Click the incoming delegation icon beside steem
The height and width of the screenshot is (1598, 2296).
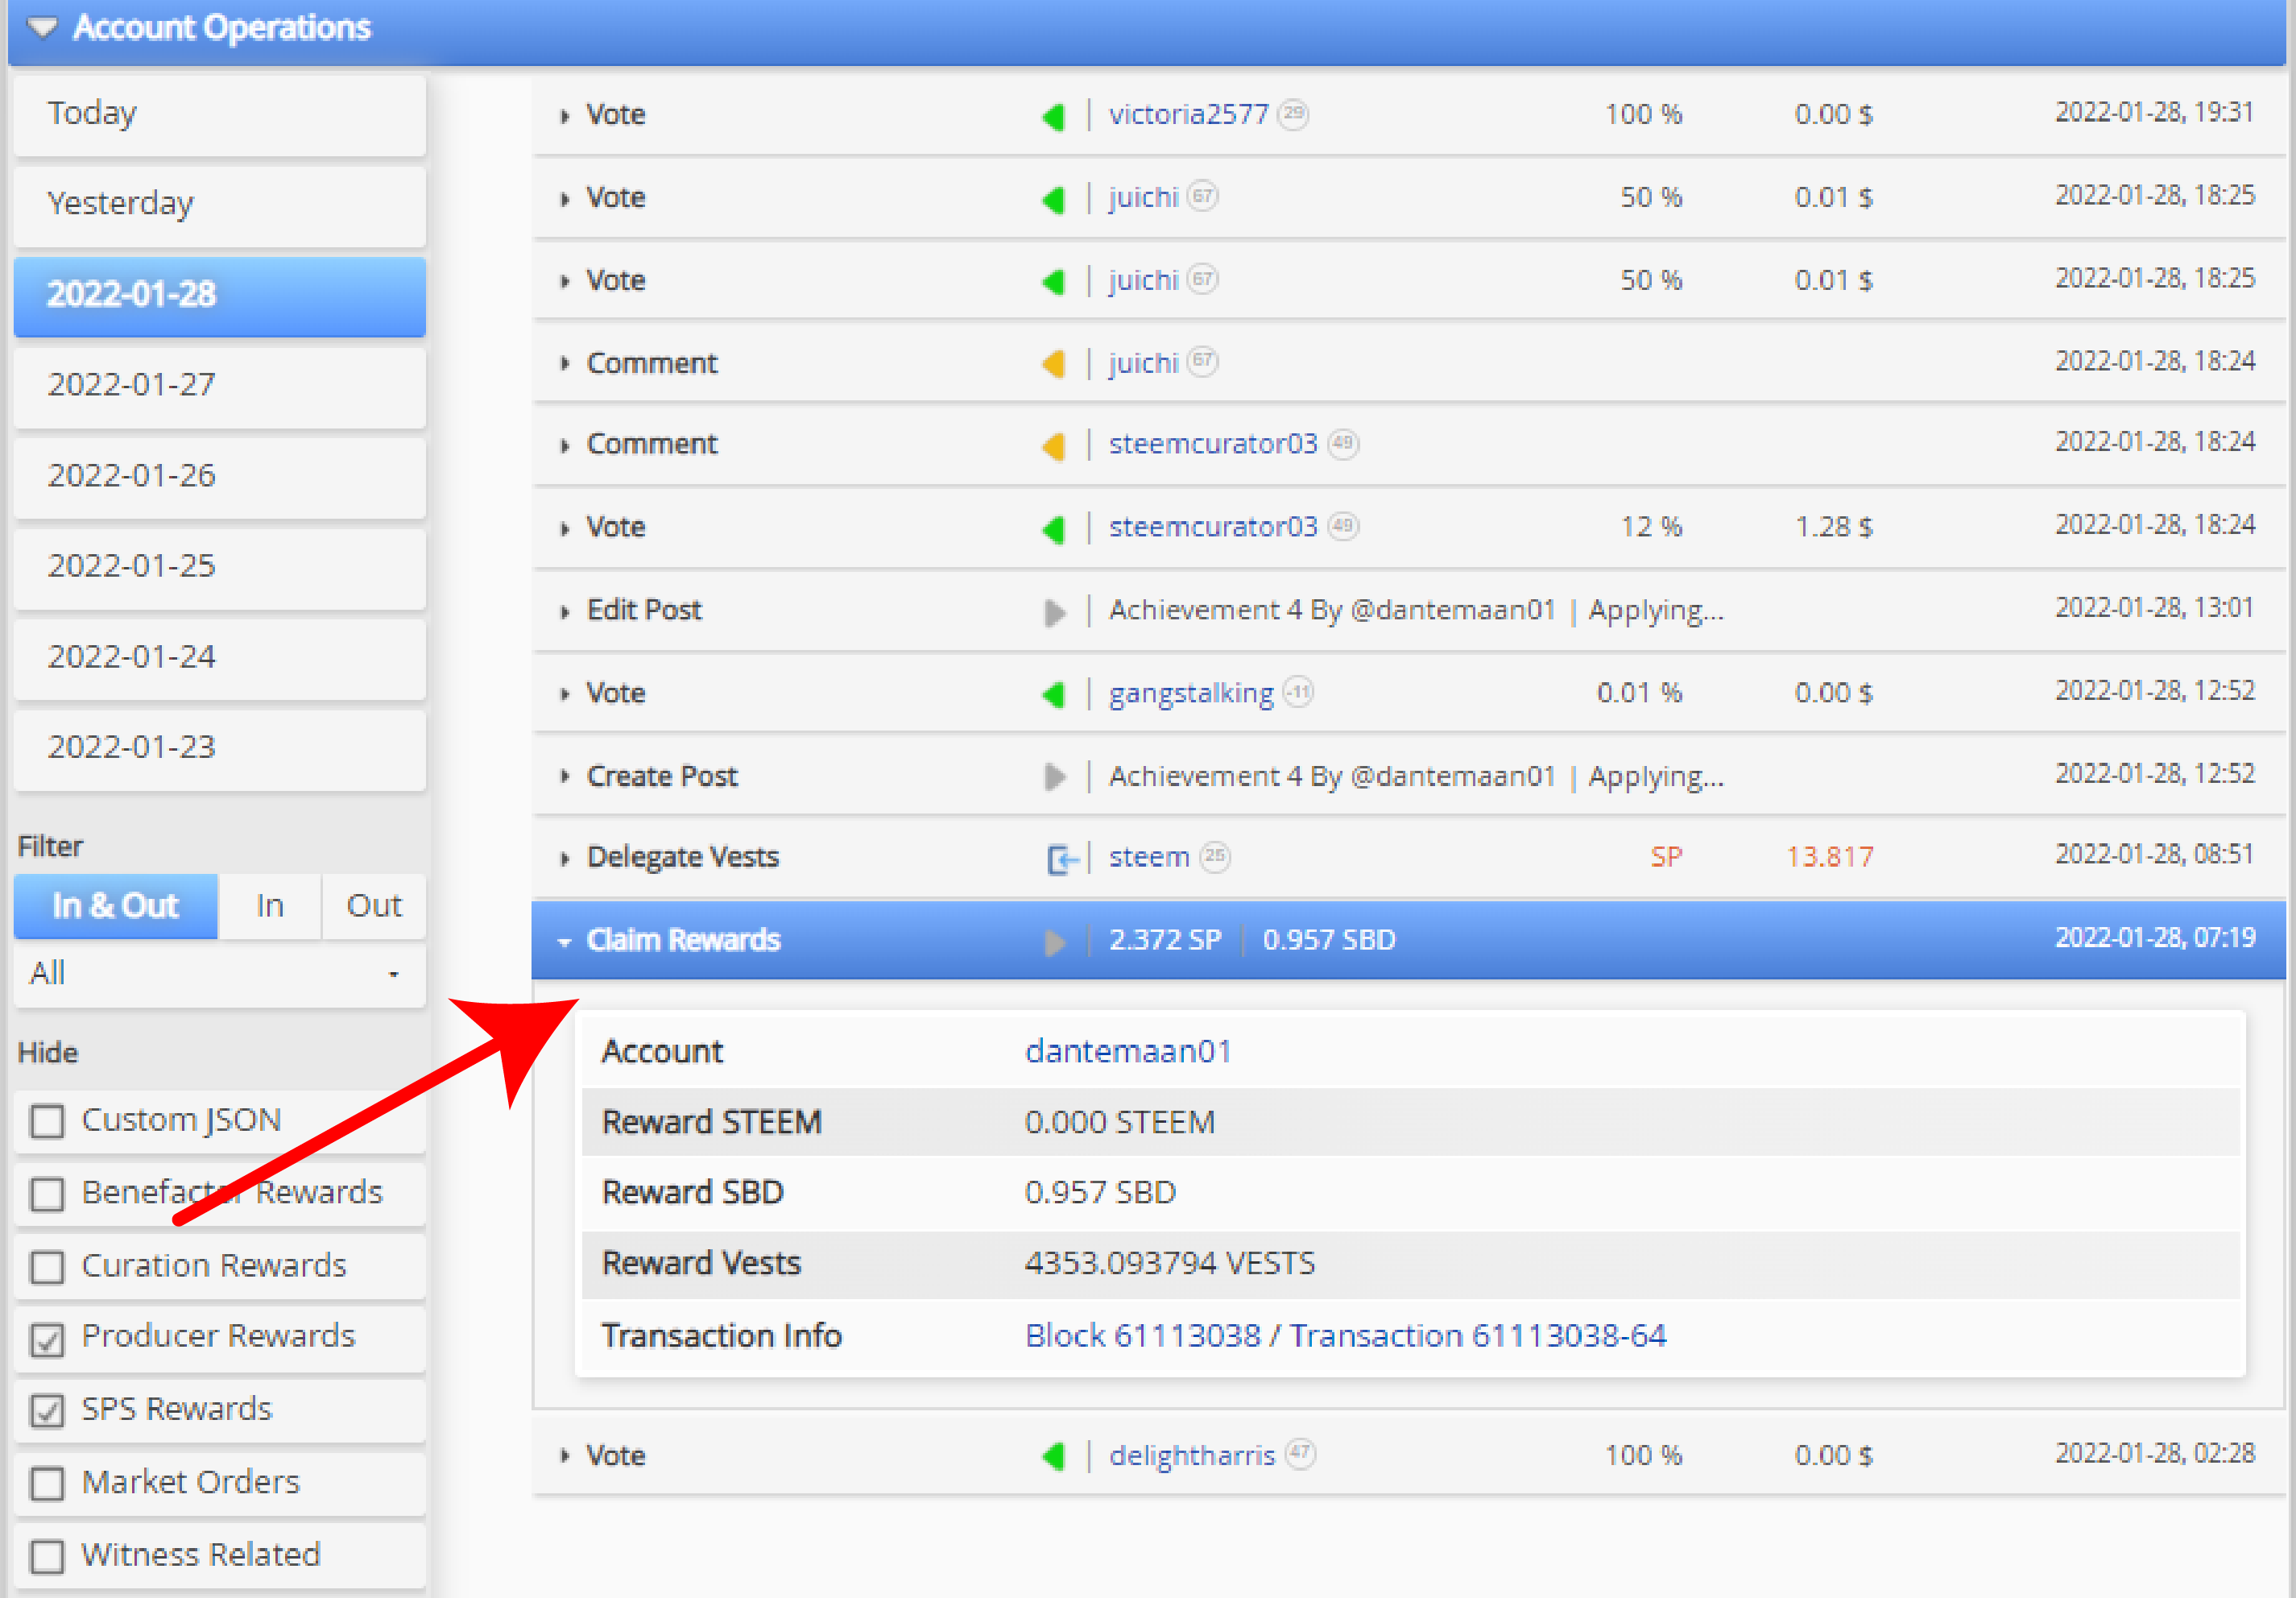tap(1062, 859)
